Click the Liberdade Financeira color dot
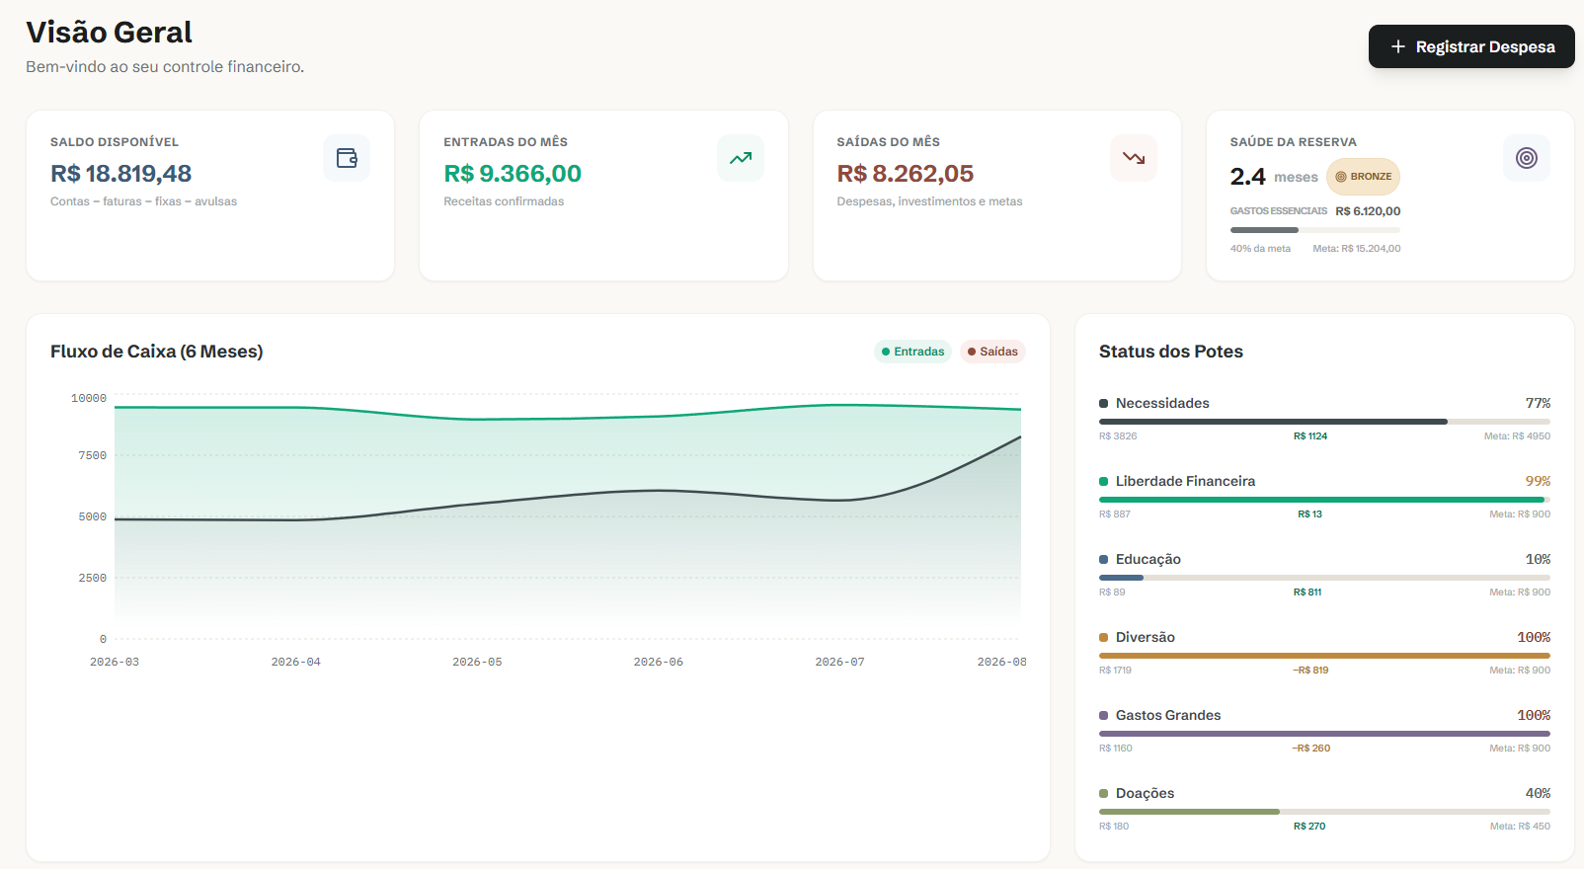This screenshot has height=869, width=1584. tap(1103, 481)
